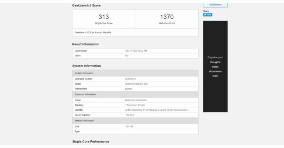This screenshot has height=148, width=284.
Task: Select the Upload Date label
Action: [81, 51]
